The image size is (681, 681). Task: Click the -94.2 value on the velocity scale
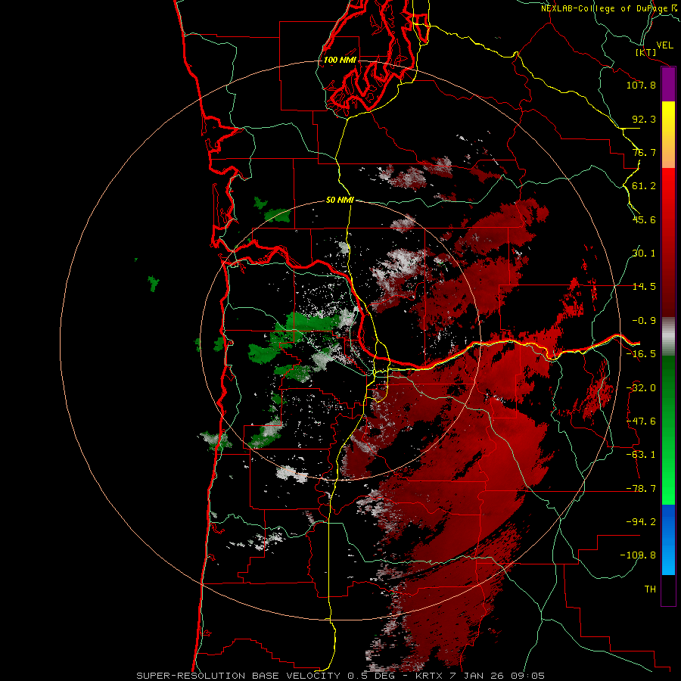click(641, 521)
